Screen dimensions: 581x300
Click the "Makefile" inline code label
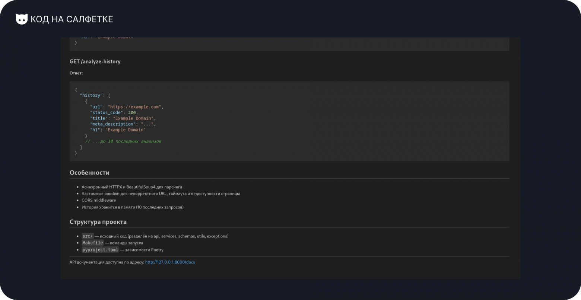pos(92,243)
